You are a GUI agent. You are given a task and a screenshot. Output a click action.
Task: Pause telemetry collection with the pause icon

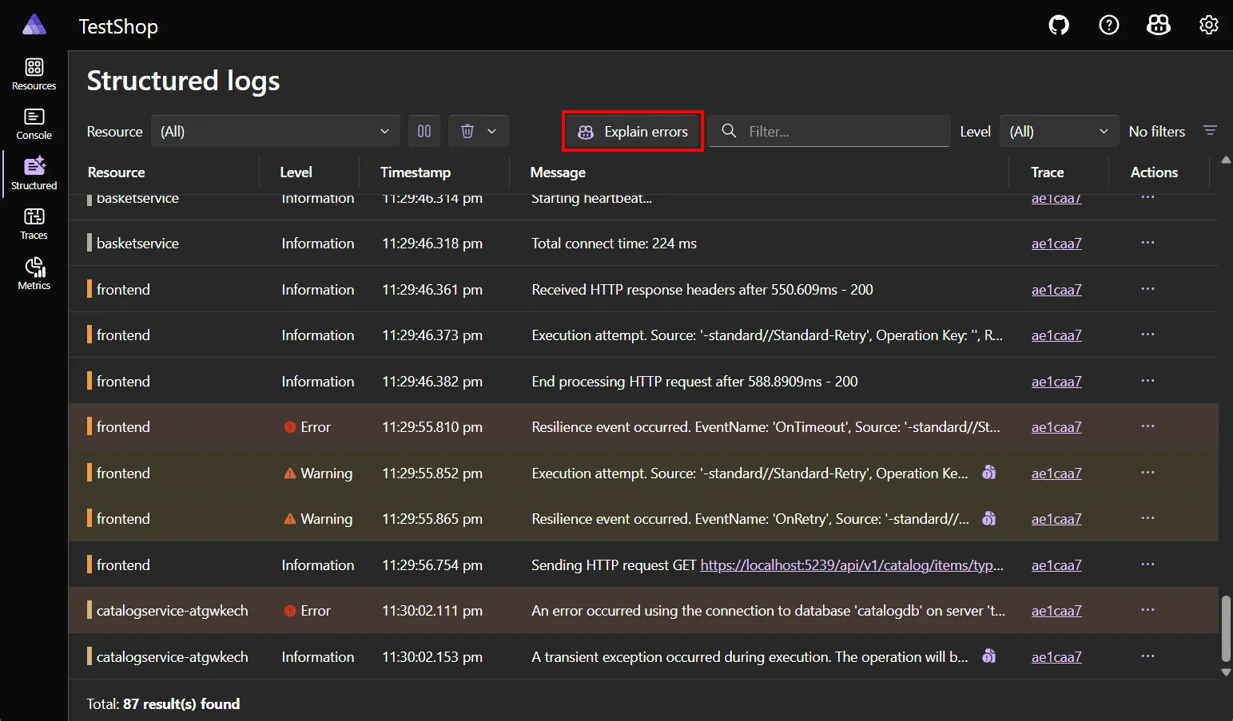point(424,130)
